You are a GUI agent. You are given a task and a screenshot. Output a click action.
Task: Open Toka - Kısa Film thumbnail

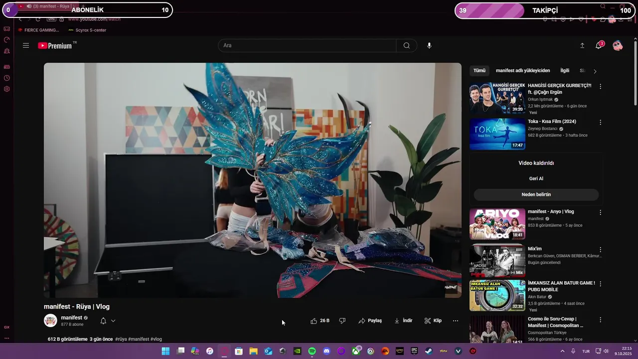pos(497,134)
